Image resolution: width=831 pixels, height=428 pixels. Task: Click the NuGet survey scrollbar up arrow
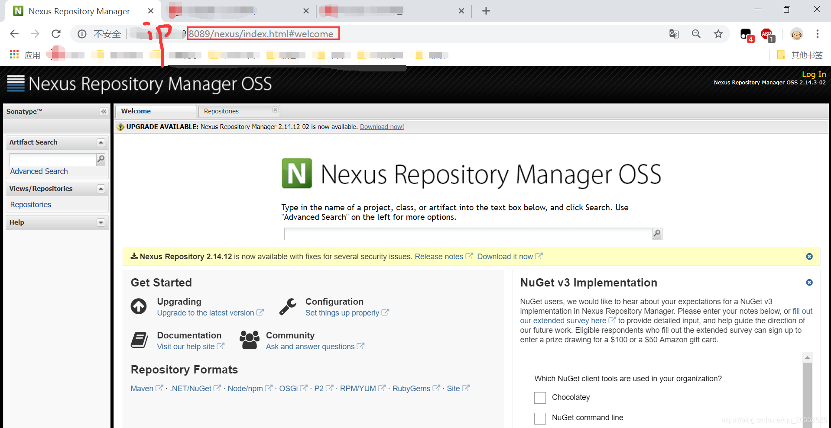coord(807,357)
